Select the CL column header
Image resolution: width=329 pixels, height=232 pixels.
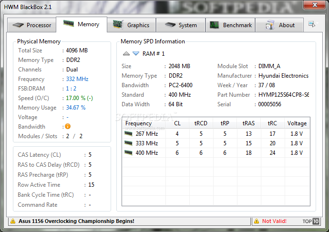pyautogui.click(x=177, y=123)
